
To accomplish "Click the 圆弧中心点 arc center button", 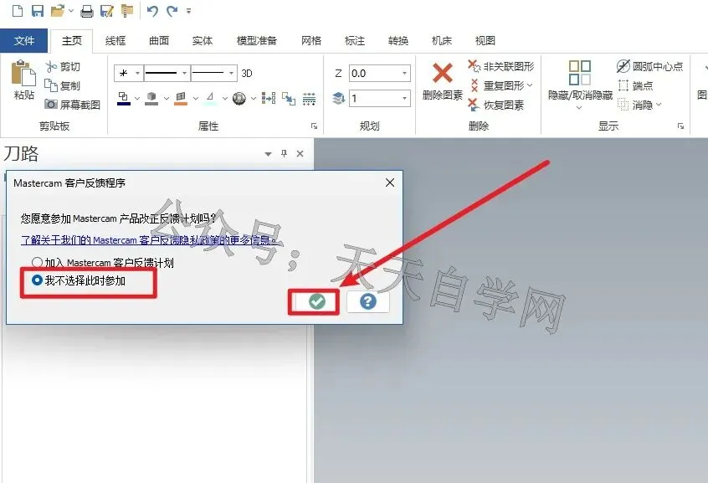I will 649,66.
